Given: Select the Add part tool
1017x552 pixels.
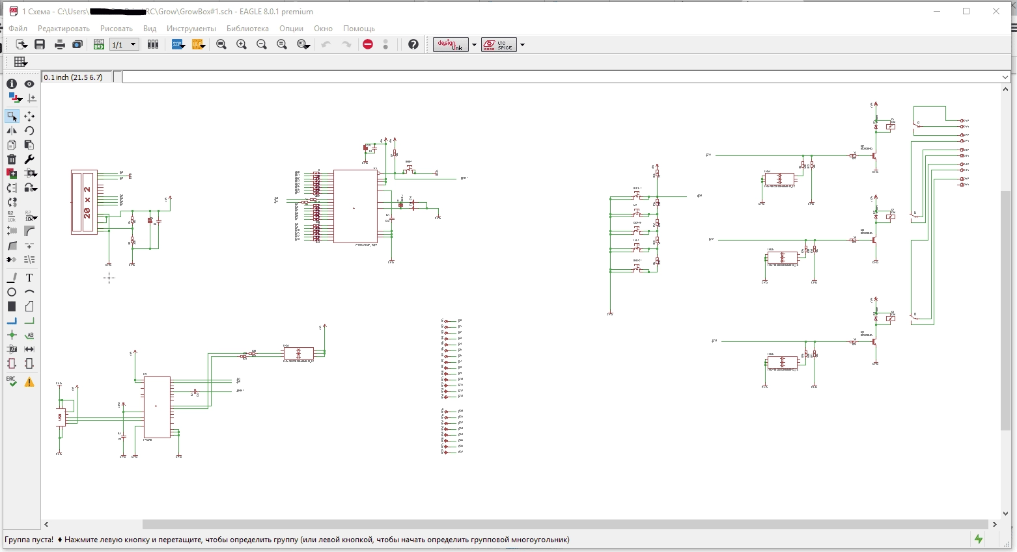Looking at the screenshot, I should (12, 173).
